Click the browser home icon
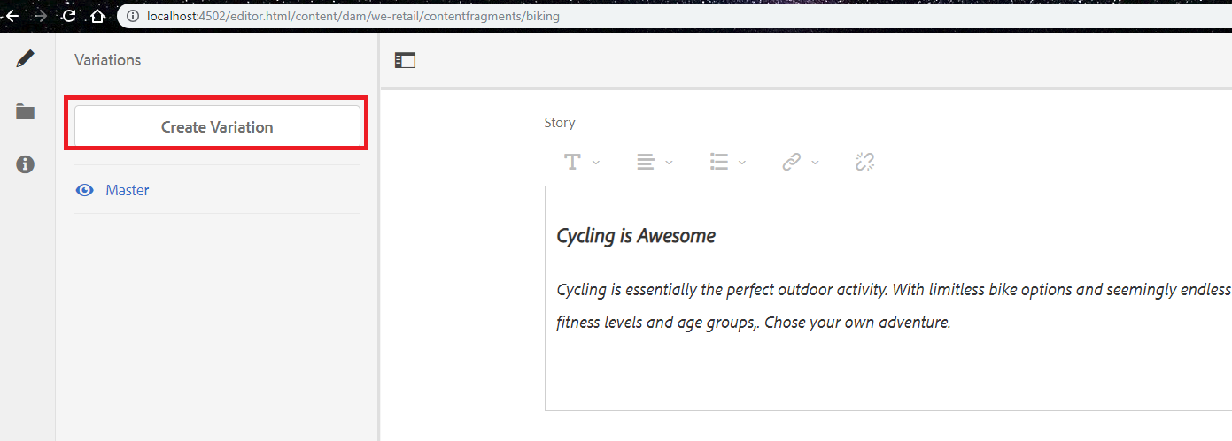Viewport: 1232px width, 441px height. tap(97, 16)
